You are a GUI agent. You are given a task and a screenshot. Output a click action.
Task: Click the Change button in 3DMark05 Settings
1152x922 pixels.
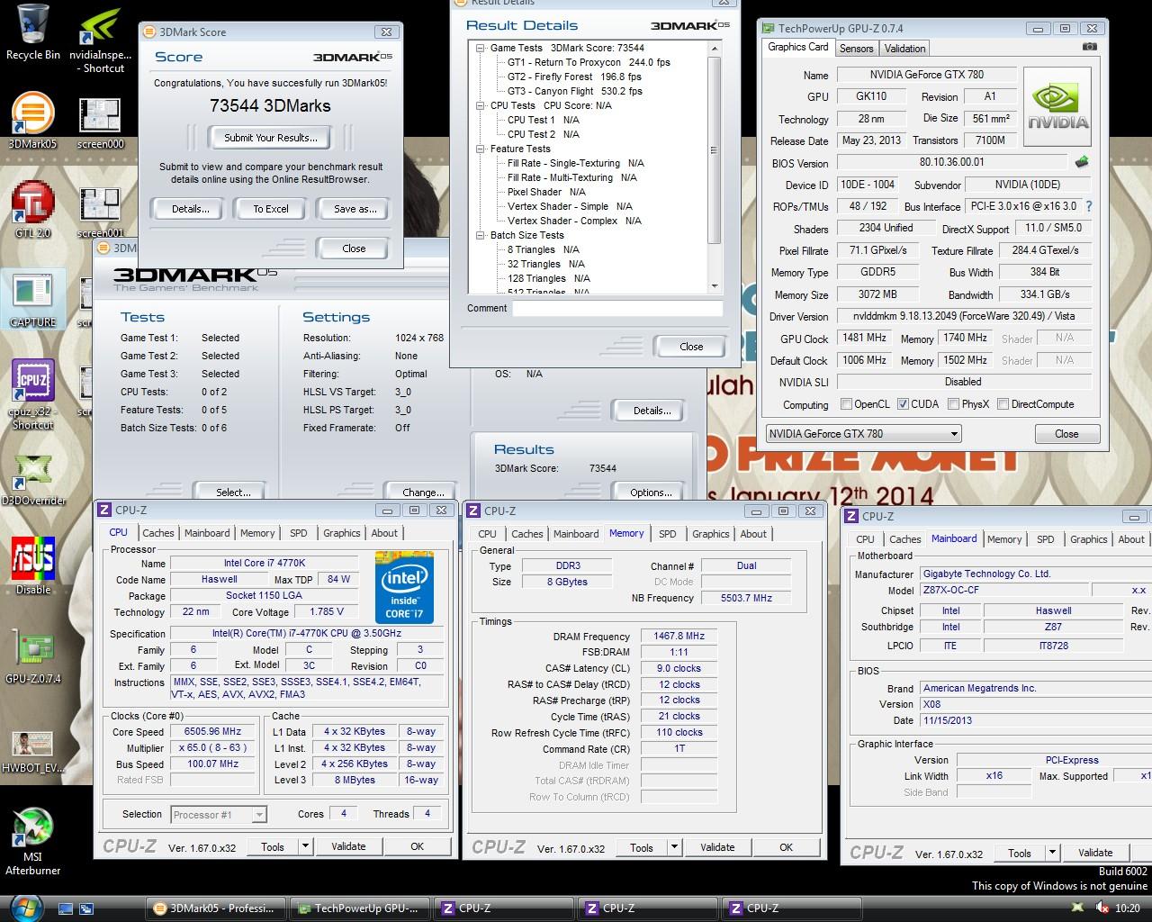[422, 493]
